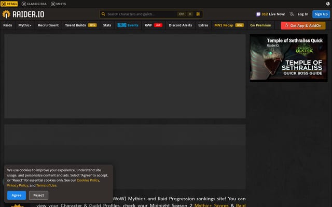The height and width of the screenshot is (207, 332).
Task: Open the Stats menu
Action: 107,25
